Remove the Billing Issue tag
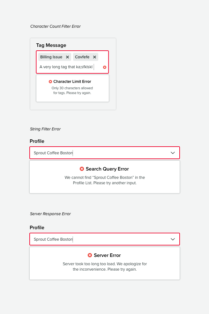209x314 pixels. pos(67,57)
